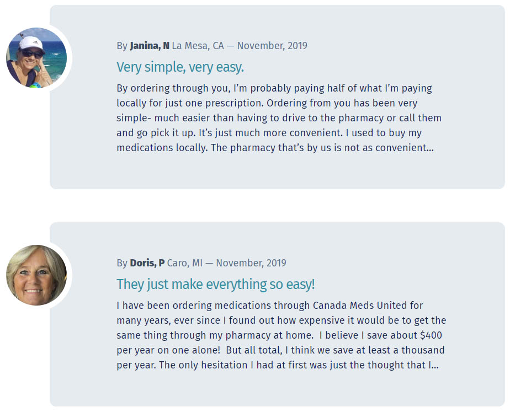Click reviewer name Doris, P

147,263
